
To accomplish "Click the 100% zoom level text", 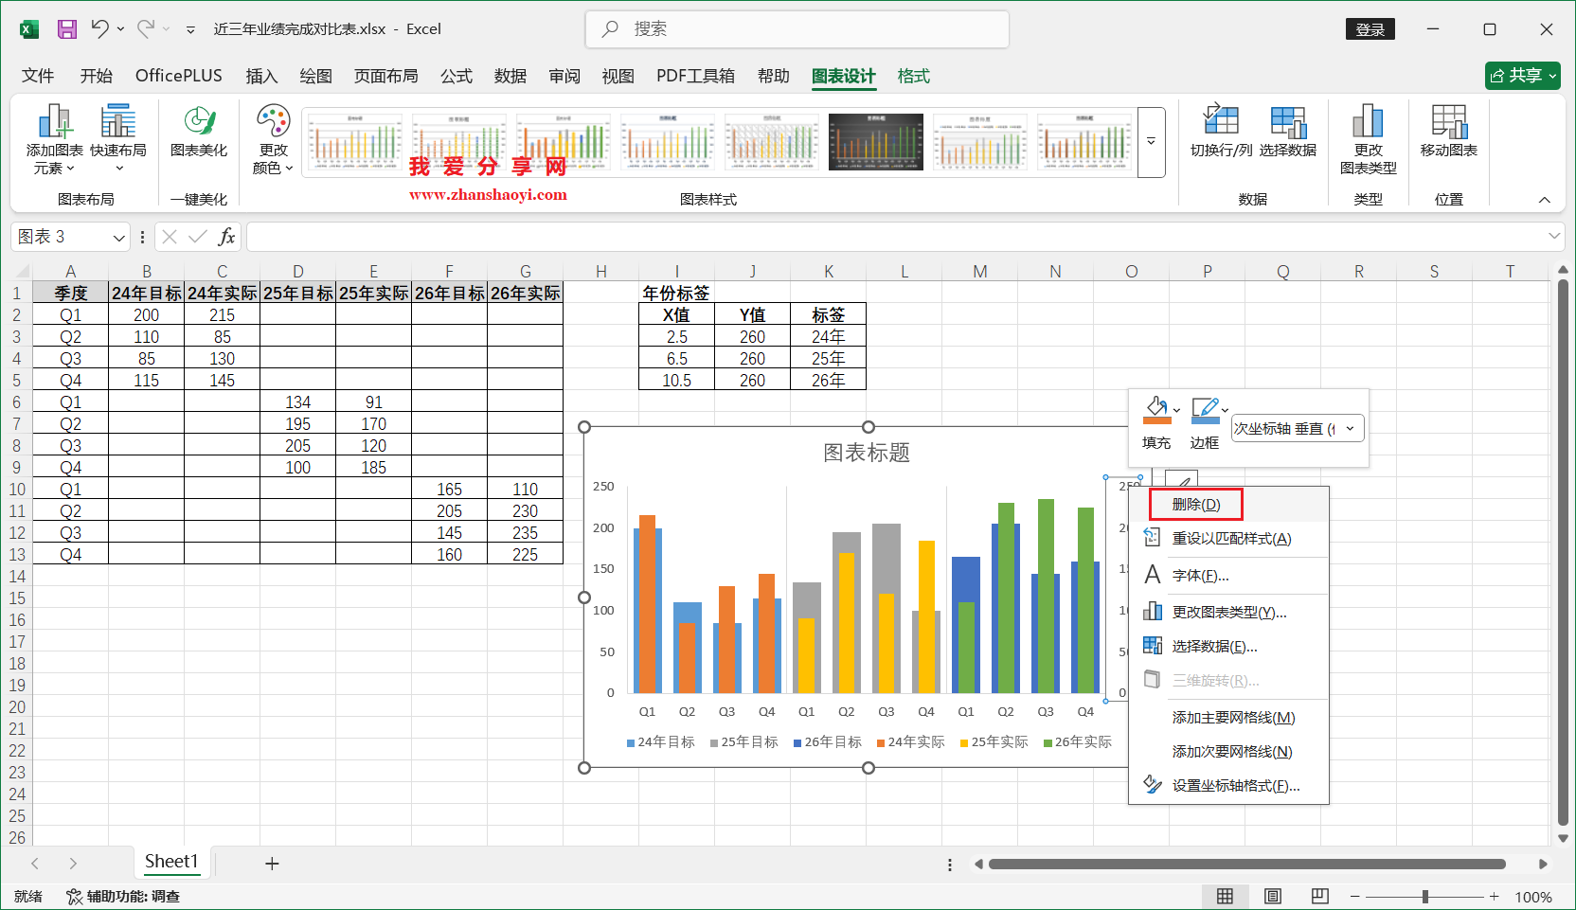I will (x=1533, y=897).
